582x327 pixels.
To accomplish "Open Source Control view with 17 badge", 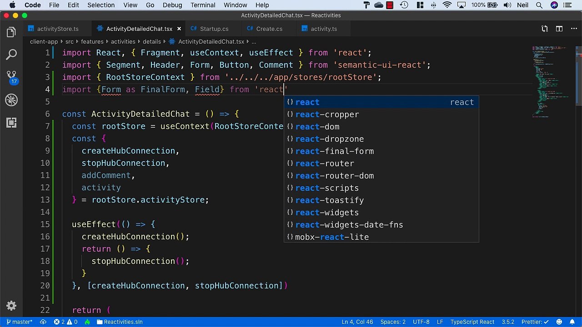I will point(11,78).
